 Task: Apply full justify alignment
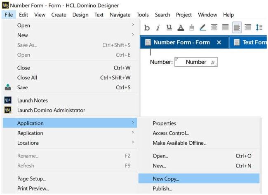click(x=225, y=27)
